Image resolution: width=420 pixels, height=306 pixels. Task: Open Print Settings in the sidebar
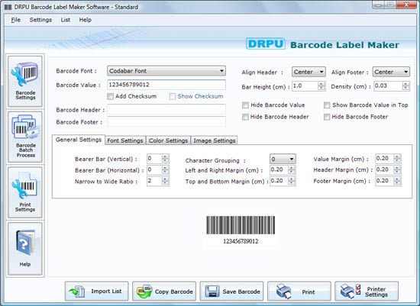pyautogui.click(x=25, y=192)
